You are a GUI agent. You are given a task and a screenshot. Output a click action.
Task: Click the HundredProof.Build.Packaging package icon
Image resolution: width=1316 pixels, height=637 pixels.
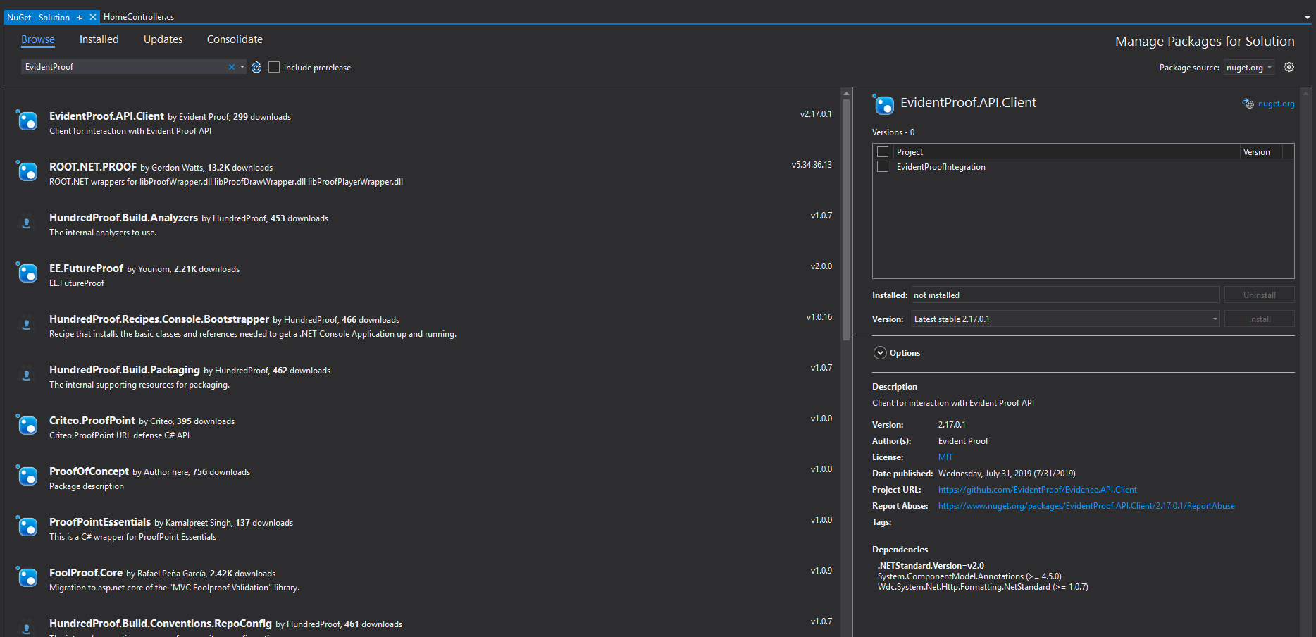(x=27, y=374)
